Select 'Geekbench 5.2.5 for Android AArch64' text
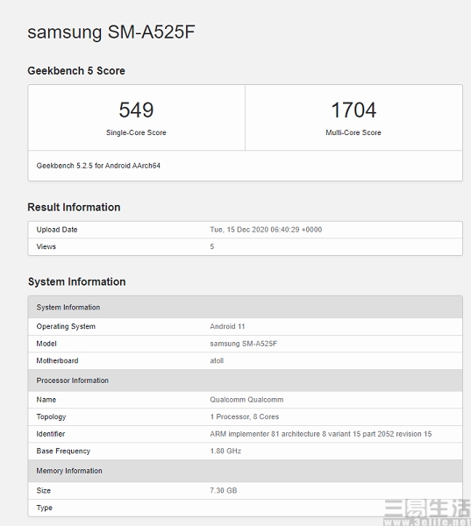This screenshot has width=471, height=526. tap(98, 166)
